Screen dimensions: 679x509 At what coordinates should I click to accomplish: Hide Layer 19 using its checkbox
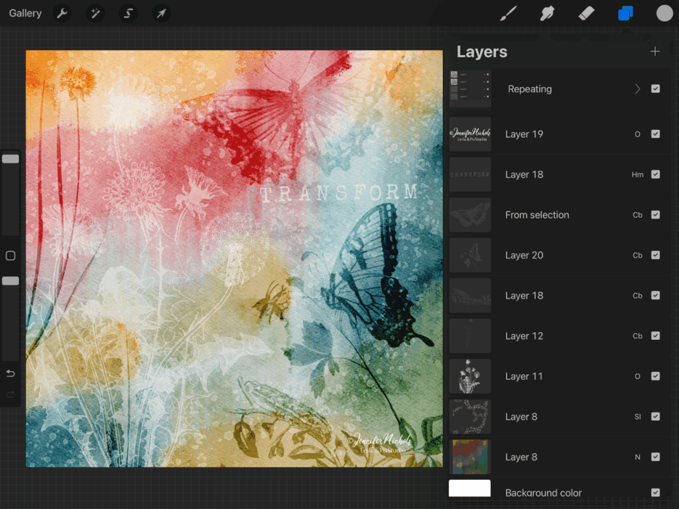point(655,134)
